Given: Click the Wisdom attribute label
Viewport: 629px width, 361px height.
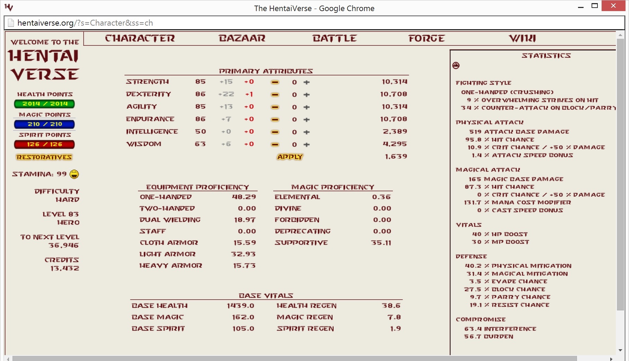Looking at the screenshot, I should [x=144, y=144].
